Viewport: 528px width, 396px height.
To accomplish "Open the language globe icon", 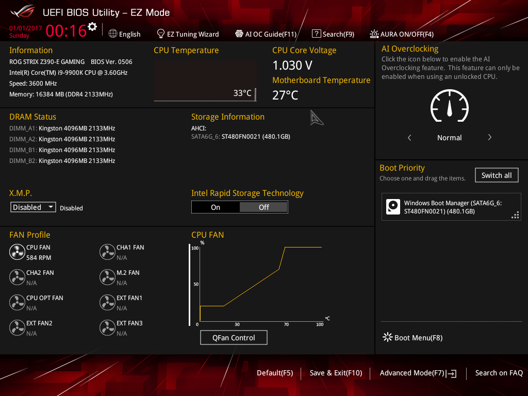I will coord(113,34).
